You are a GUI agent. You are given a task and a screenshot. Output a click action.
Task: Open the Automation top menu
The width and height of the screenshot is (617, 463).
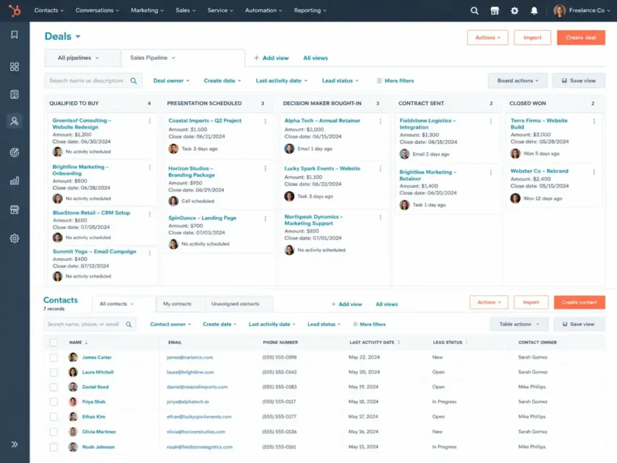coord(264,11)
